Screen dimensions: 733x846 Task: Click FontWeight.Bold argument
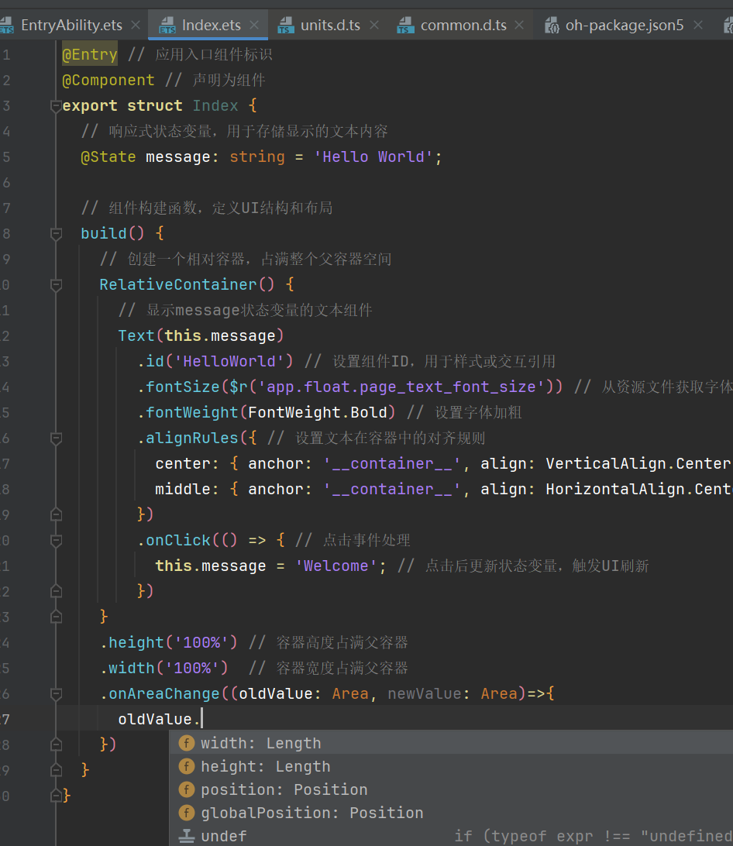pos(318,412)
